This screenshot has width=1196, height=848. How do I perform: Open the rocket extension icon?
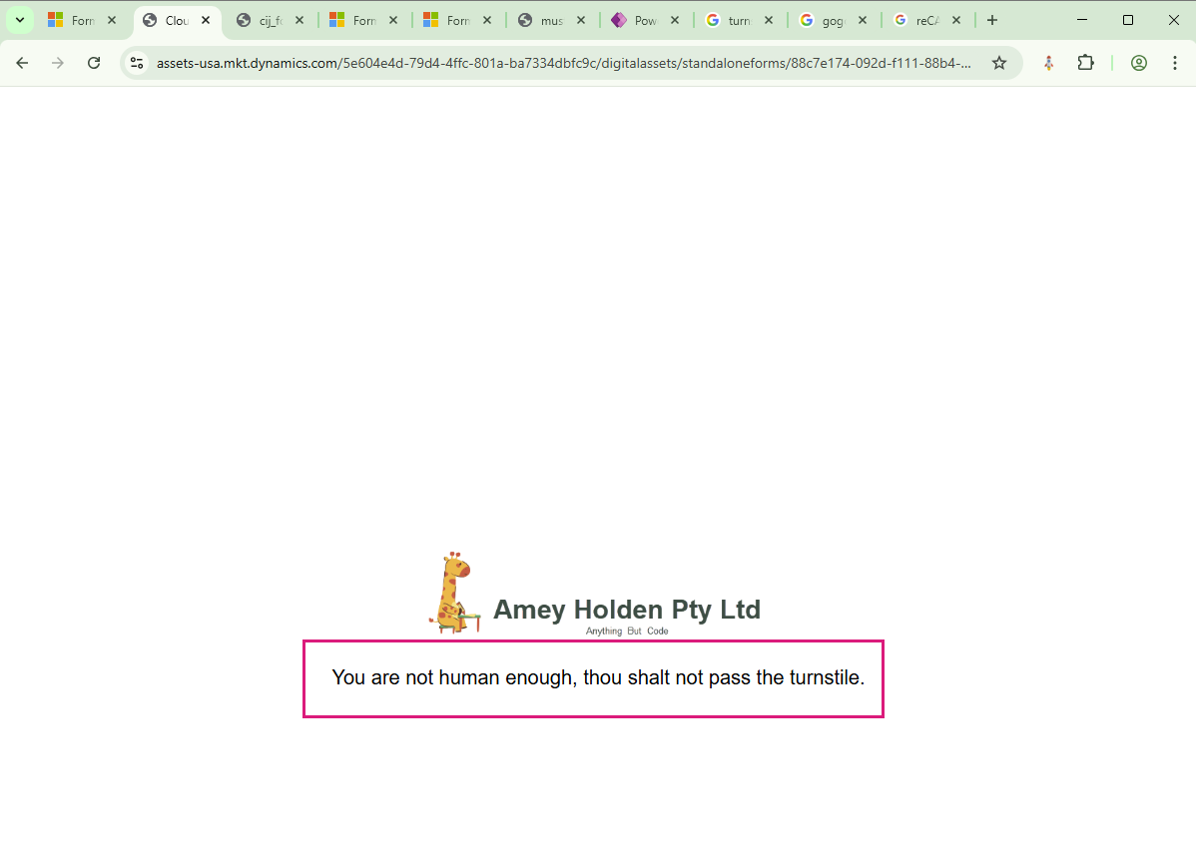coord(1049,63)
